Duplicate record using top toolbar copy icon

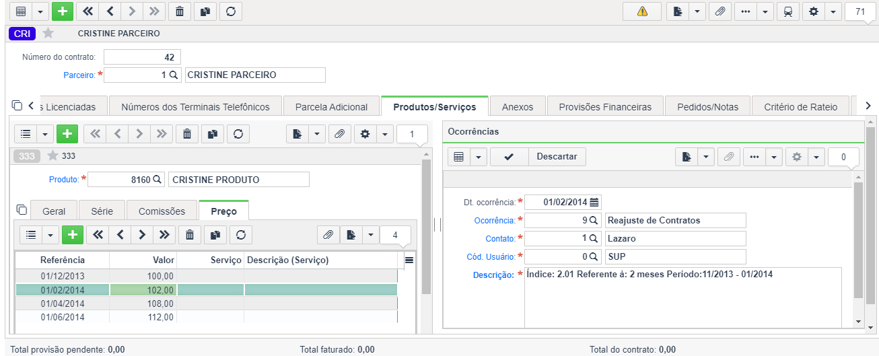204,11
